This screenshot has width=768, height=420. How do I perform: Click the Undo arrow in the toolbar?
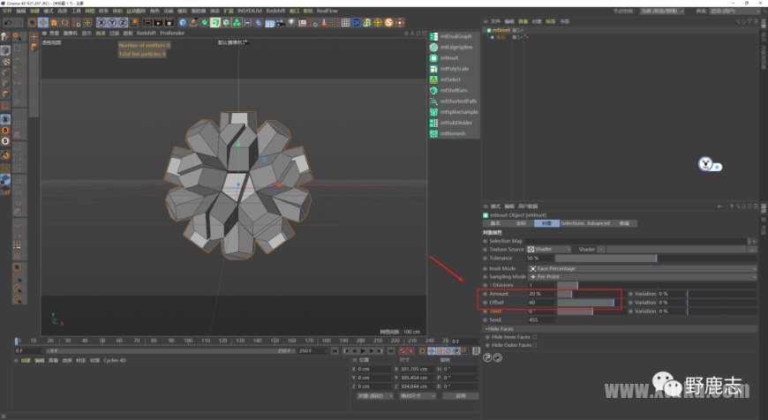(8, 23)
